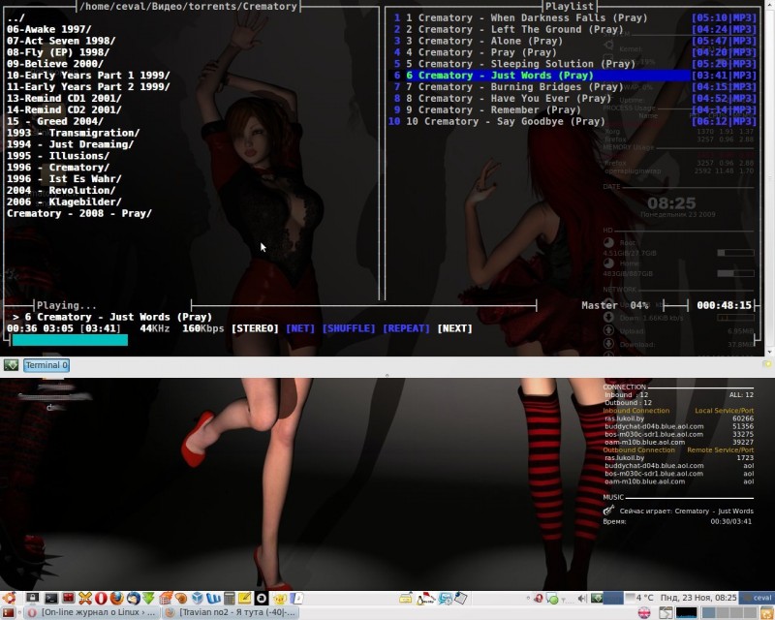Launch Firefox from the panel launcher
This screenshot has width=775, height=620.
pyautogui.click(x=116, y=599)
